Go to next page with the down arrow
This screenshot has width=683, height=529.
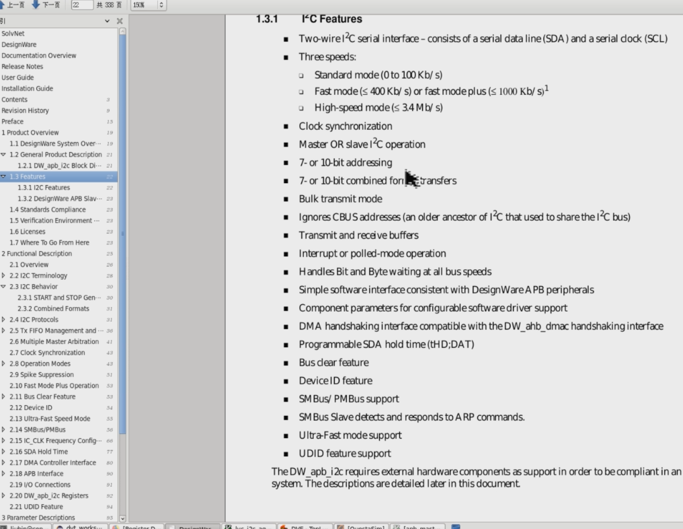click(x=46, y=5)
